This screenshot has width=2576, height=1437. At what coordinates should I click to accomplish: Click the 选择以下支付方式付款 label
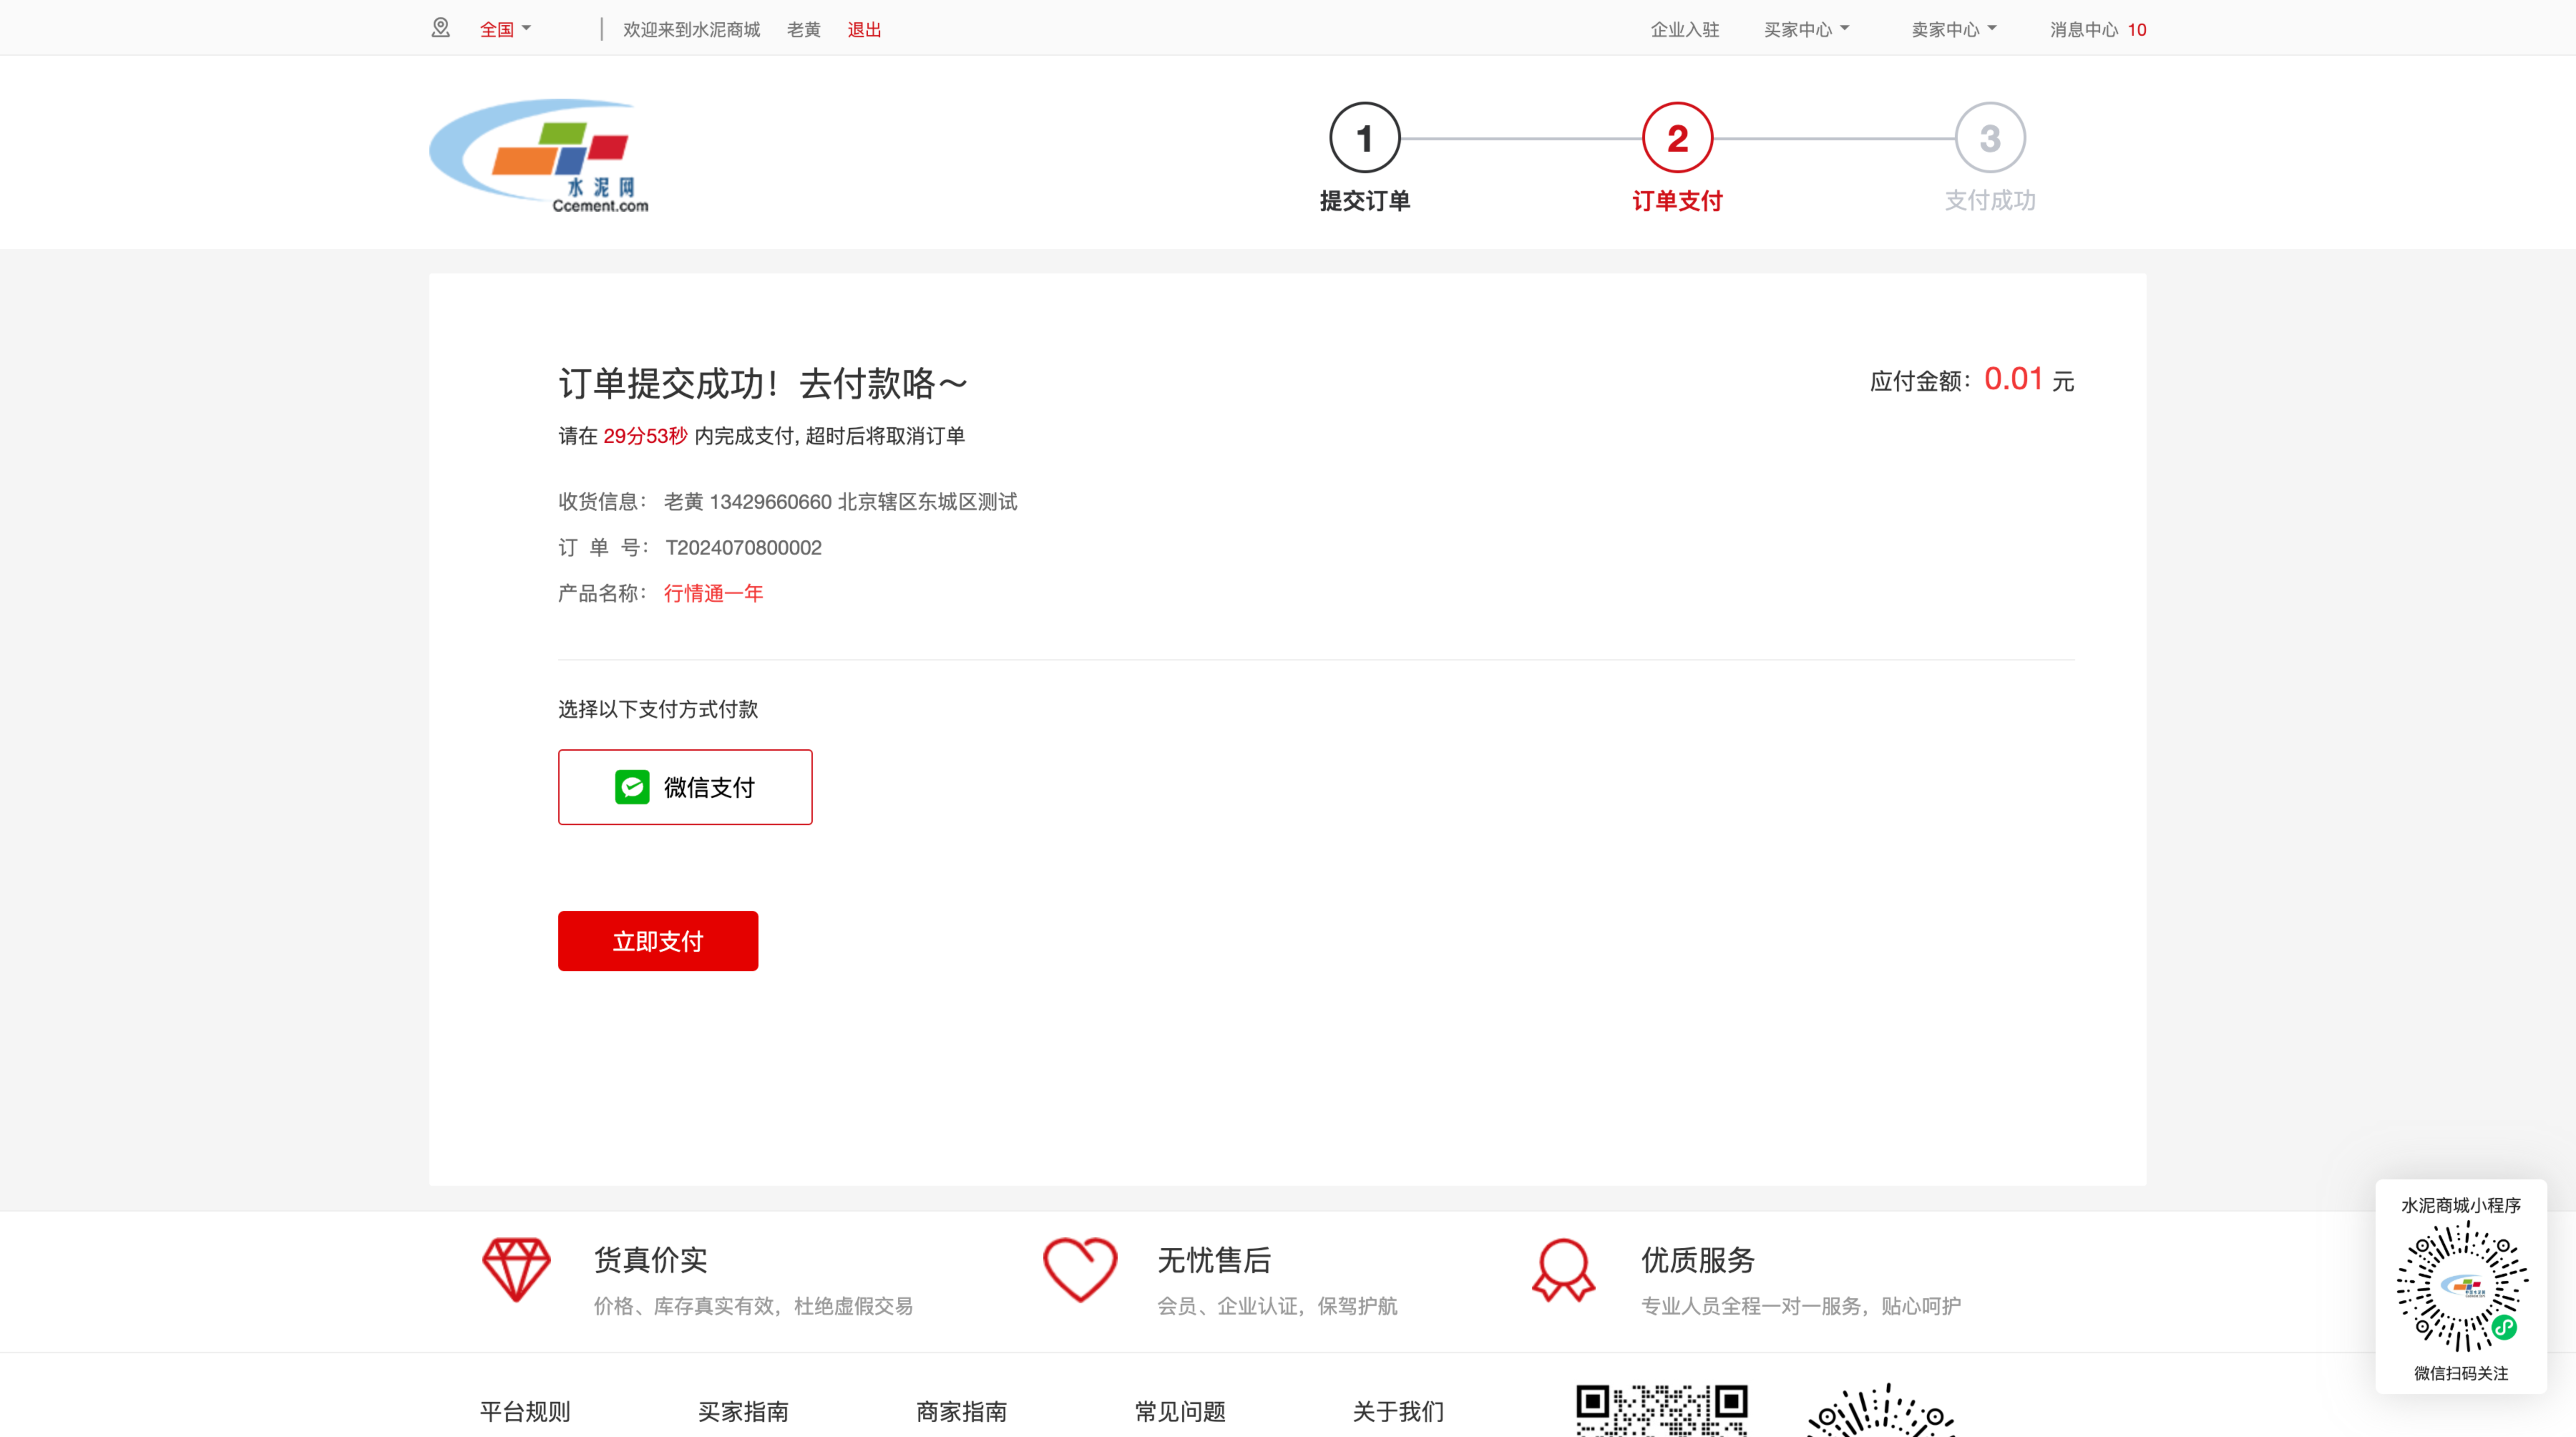(x=658, y=709)
